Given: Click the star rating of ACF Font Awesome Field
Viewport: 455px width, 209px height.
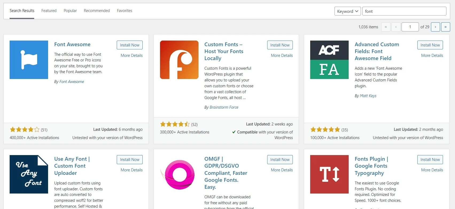Looking at the screenshot, I should pyautogui.click(x=325, y=130).
